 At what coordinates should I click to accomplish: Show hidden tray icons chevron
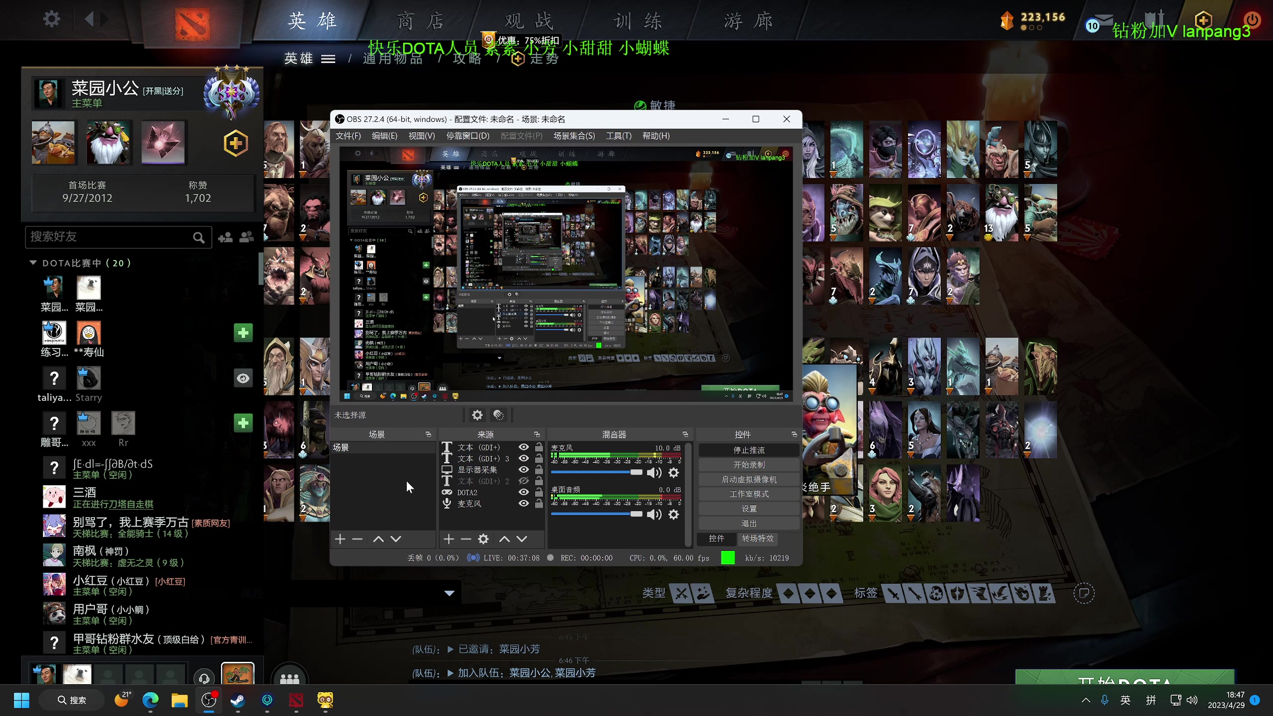(1086, 700)
